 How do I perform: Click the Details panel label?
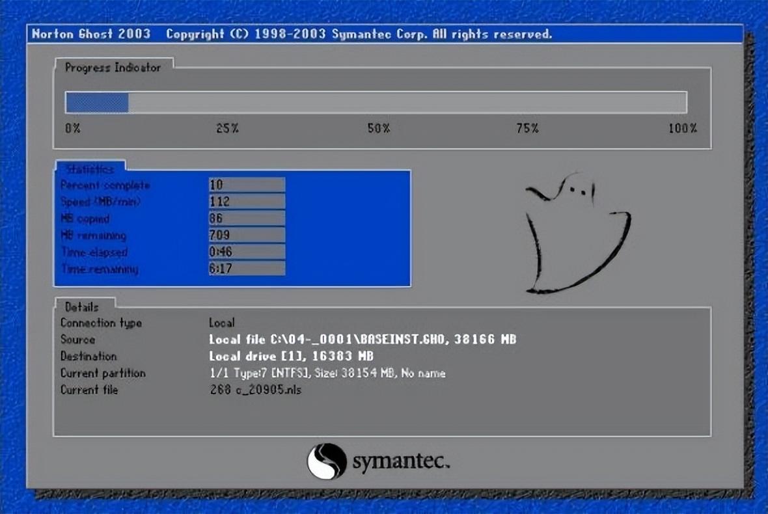82,306
